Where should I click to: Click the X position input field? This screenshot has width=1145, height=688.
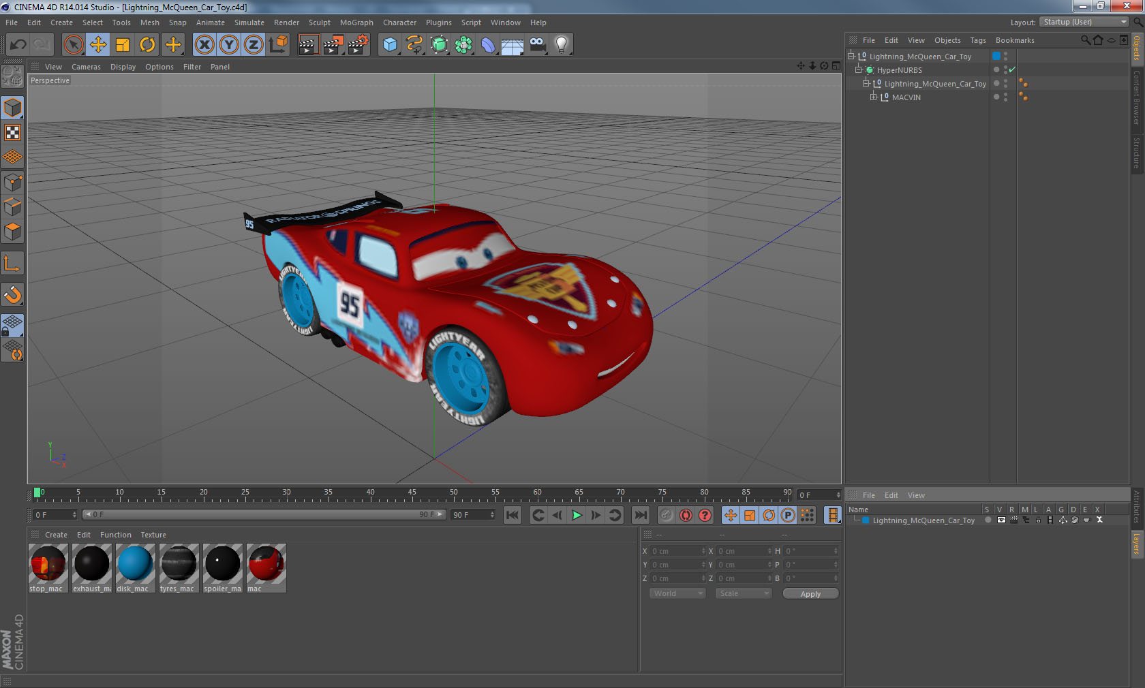pos(679,551)
